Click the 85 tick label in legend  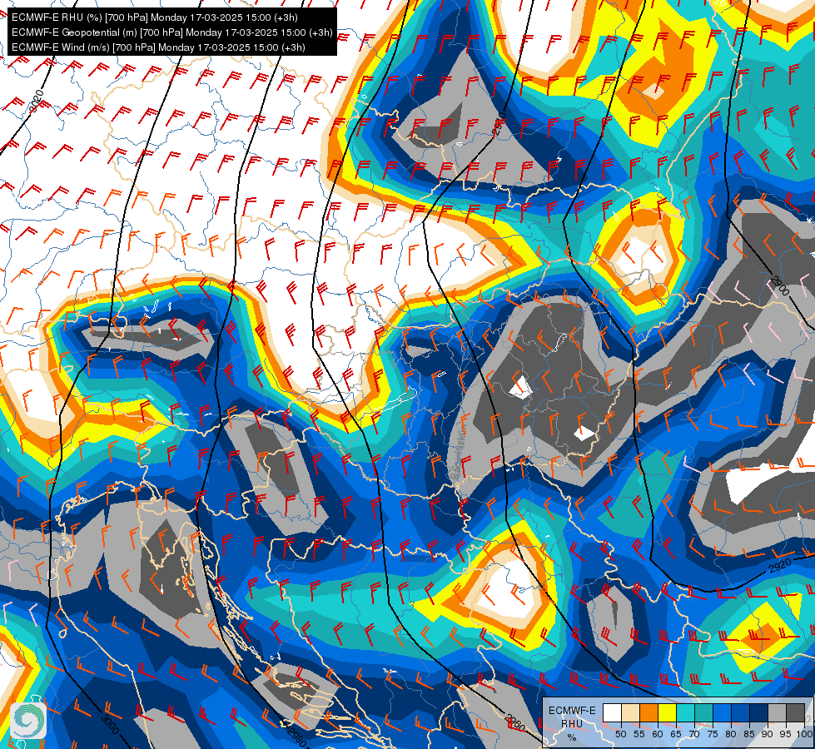tap(749, 734)
